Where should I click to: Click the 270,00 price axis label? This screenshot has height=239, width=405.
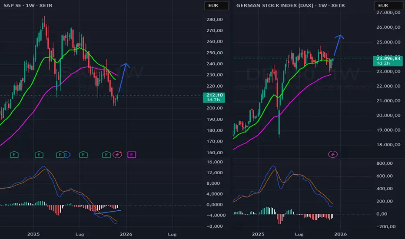point(215,30)
